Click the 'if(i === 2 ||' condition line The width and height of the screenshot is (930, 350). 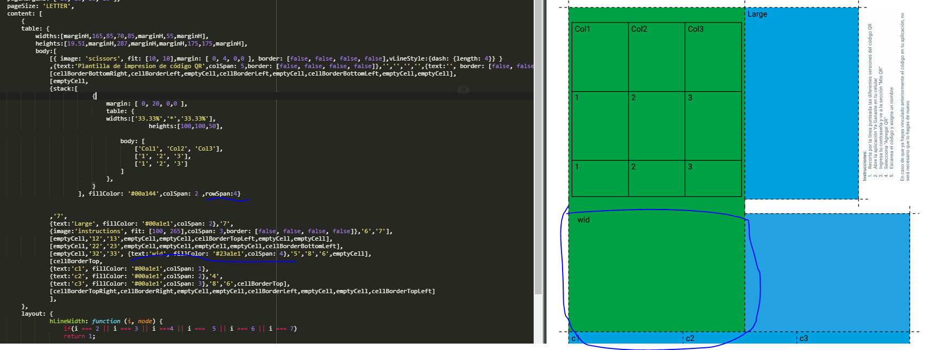180,329
